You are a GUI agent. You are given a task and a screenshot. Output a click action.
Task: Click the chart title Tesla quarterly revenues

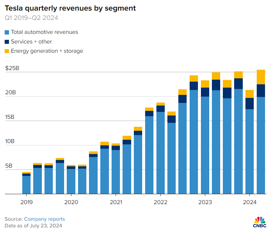point(70,8)
